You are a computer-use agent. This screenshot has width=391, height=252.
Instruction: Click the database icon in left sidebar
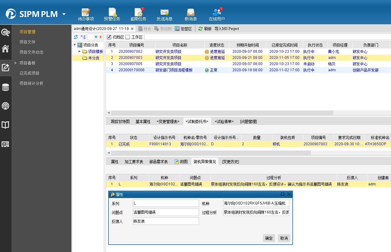coord(6,87)
